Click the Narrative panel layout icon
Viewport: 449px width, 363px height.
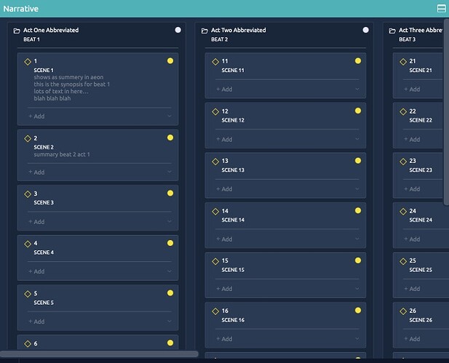pyautogui.click(x=441, y=9)
